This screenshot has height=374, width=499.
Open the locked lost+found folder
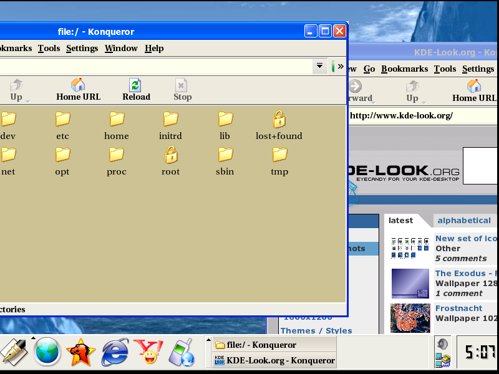click(279, 126)
